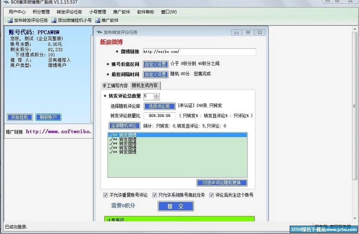Open the 转发评论任务 menu
Viewport: 359px width, 234px height.
pos(69,12)
